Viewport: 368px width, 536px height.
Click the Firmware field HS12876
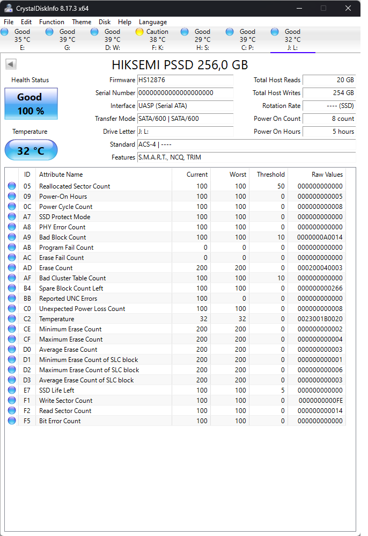(x=186, y=80)
